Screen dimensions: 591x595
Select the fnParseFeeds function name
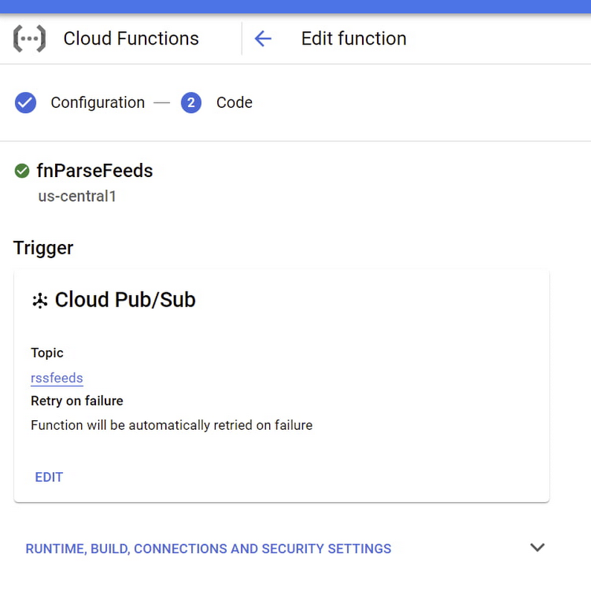[94, 171]
